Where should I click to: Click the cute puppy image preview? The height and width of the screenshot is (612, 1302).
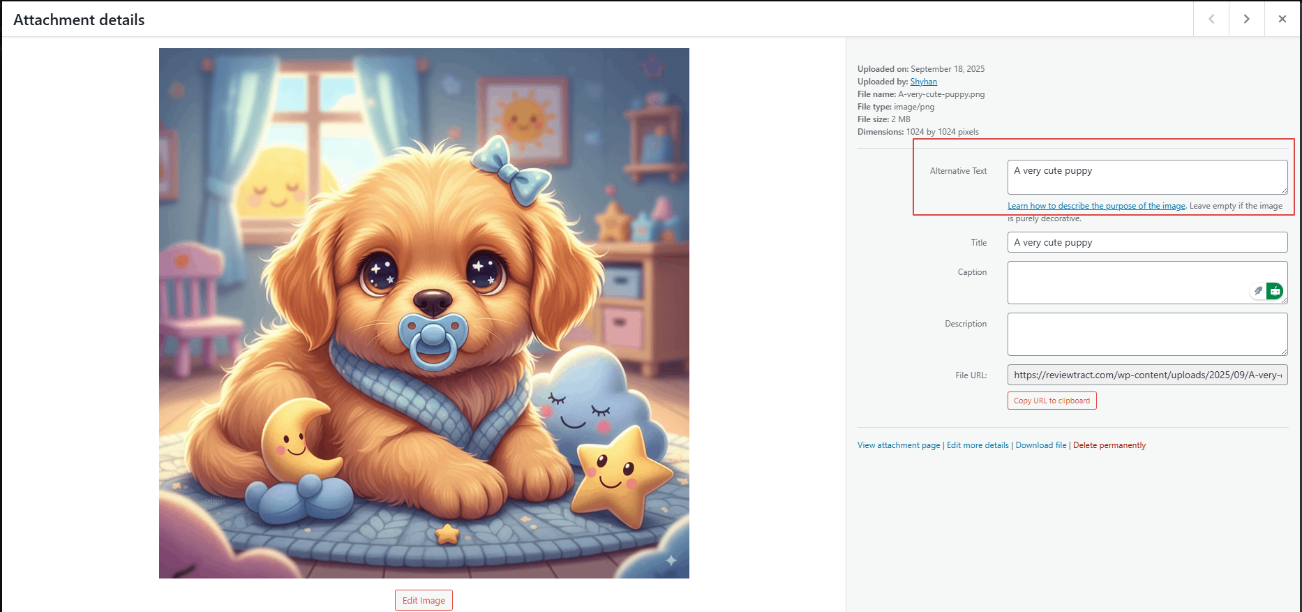click(x=424, y=313)
